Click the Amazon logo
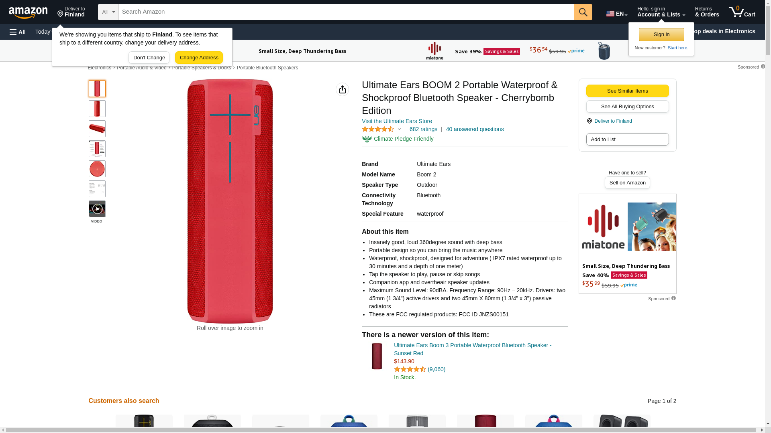 pyautogui.click(x=28, y=13)
